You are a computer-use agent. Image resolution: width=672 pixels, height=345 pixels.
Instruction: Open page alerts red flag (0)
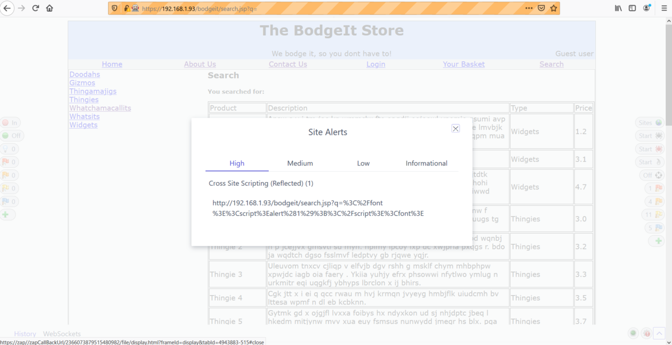[10, 162]
